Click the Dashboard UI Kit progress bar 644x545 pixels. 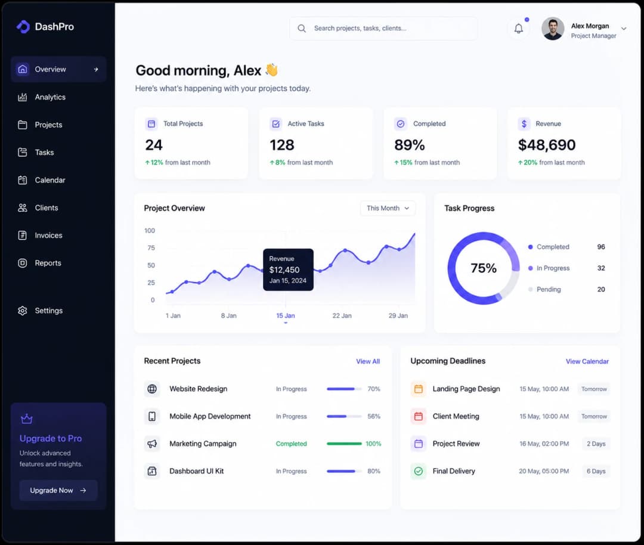(x=344, y=471)
